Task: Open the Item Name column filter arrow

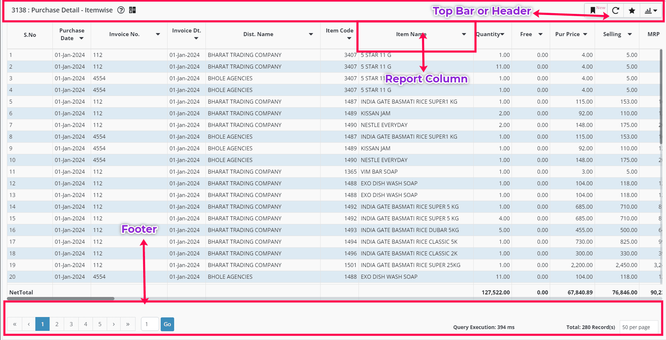Action: pyautogui.click(x=464, y=34)
